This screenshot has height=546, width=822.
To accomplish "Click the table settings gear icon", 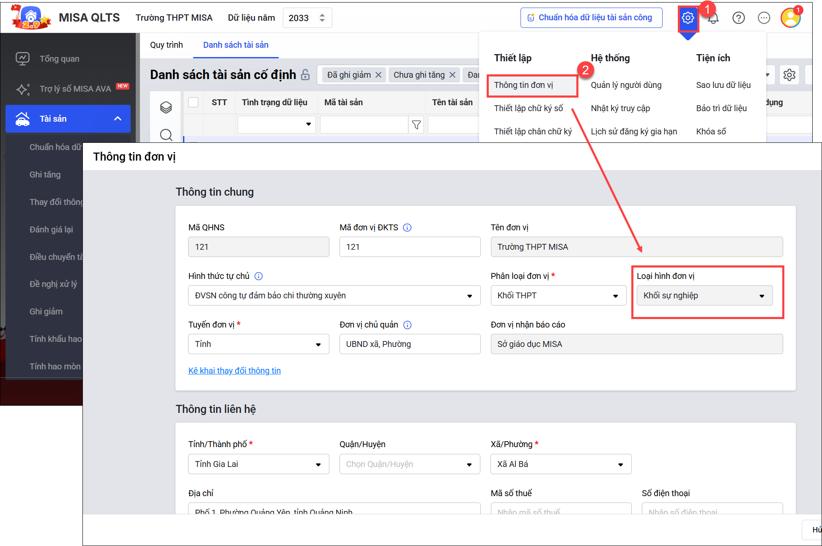I will pyautogui.click(x=789, y=75).
